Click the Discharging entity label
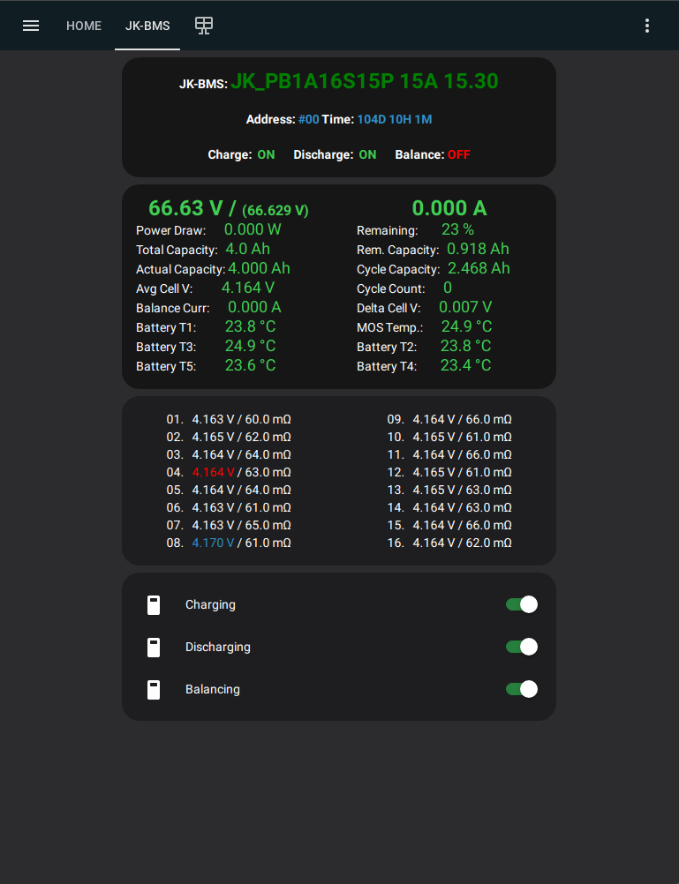This screenshot has width=679, height=884. (x=218, y=647)
